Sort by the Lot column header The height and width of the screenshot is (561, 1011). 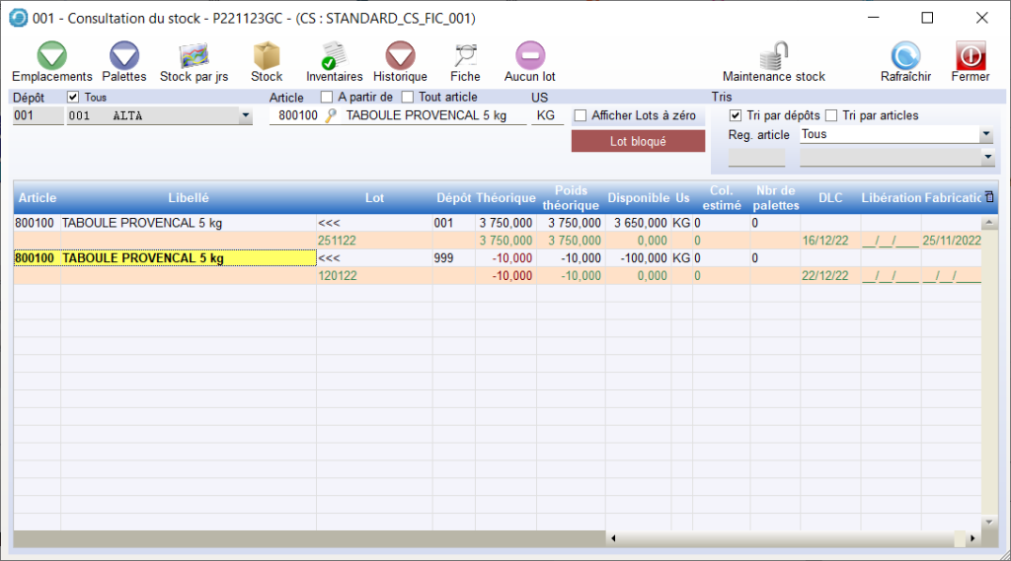374,198
